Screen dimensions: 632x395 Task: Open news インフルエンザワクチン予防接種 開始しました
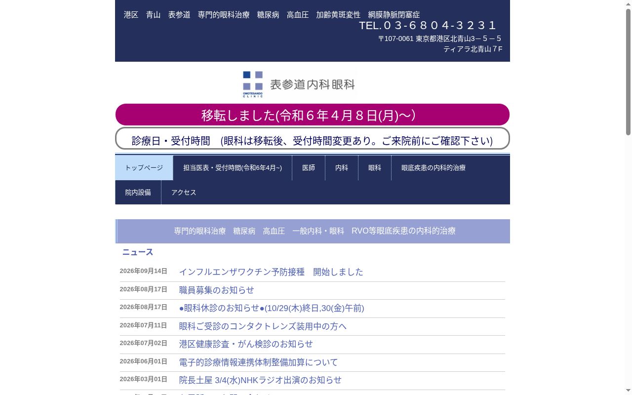271,272
